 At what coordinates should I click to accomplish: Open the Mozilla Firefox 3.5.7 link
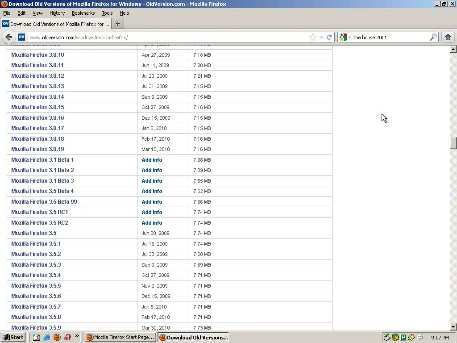coord(36,306)
